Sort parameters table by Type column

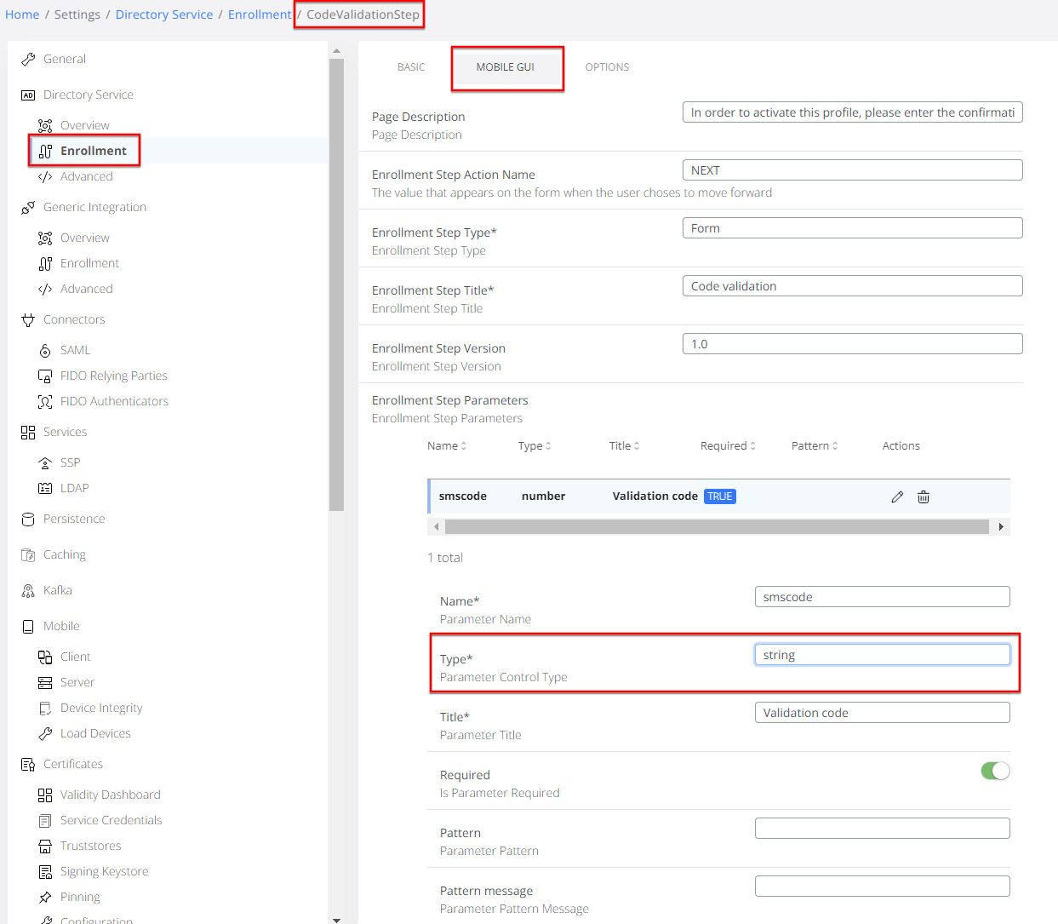(x=535, y=446)
